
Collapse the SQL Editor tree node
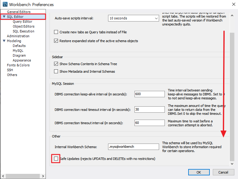[4, 16]
